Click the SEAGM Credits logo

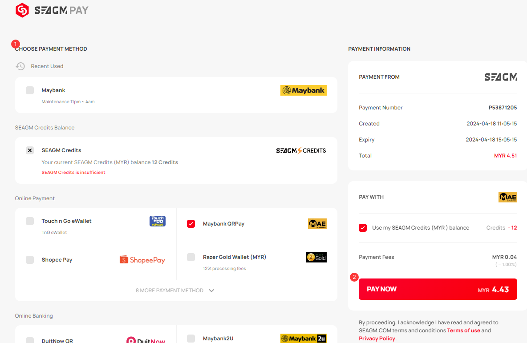(x=301, y=150)
